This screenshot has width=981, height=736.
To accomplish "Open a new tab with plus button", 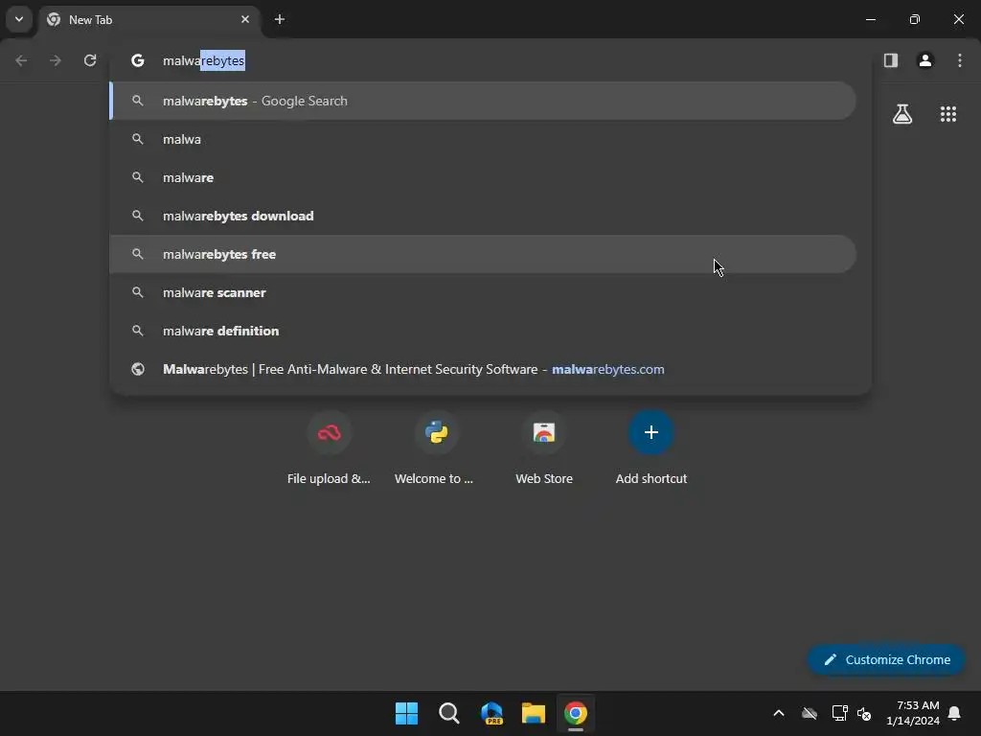I will [280, 19].
